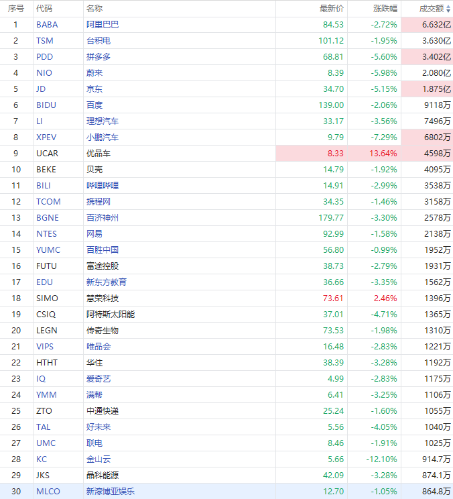
Task: Open the 蔚来 name link
Action: (x=94, y=73)
